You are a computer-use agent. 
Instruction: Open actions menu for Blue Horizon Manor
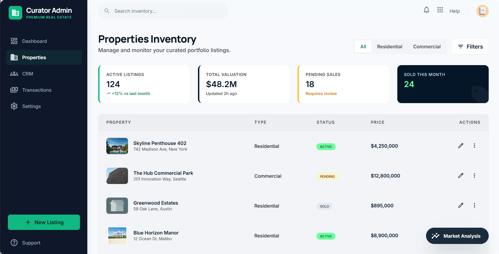(475, 235)
